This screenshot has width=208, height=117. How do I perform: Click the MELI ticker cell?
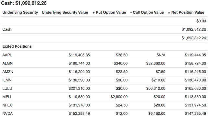7,97
